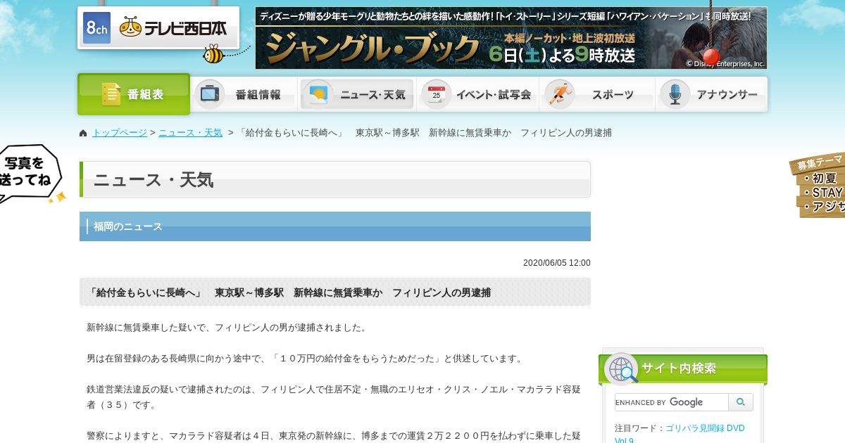Select the 福岡のニュース section header

335,226
